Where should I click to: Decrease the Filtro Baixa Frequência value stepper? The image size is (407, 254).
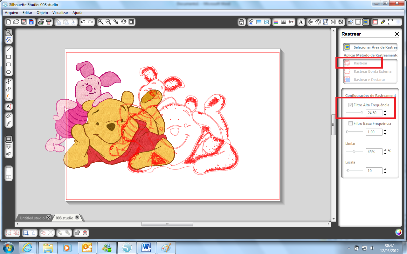click(x=385, y=134)
